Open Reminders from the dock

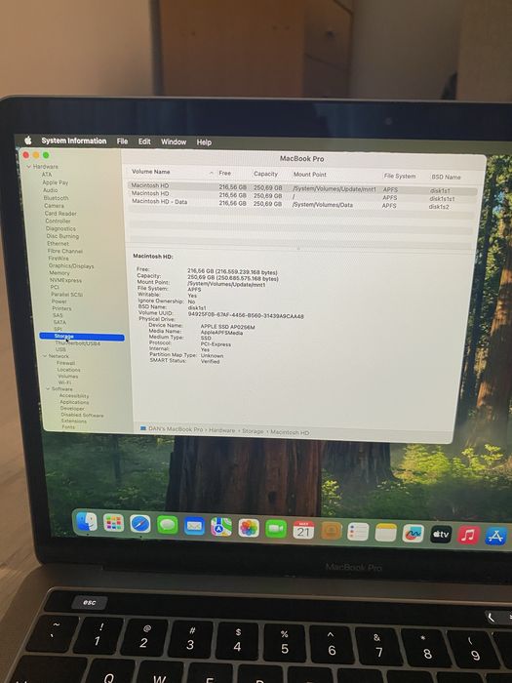click(358, 532)
